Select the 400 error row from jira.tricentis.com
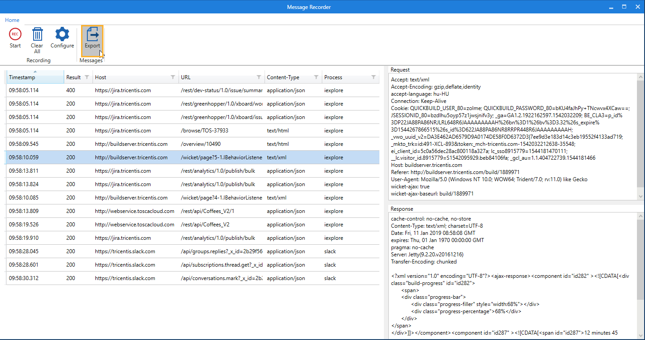This screenshot has height=340, width=645. pos(179,90)
